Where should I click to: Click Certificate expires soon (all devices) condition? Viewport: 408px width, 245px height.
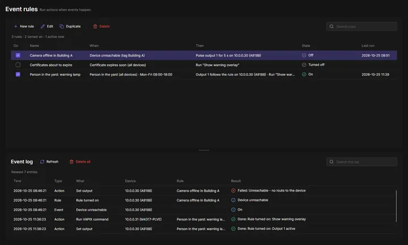118,65
